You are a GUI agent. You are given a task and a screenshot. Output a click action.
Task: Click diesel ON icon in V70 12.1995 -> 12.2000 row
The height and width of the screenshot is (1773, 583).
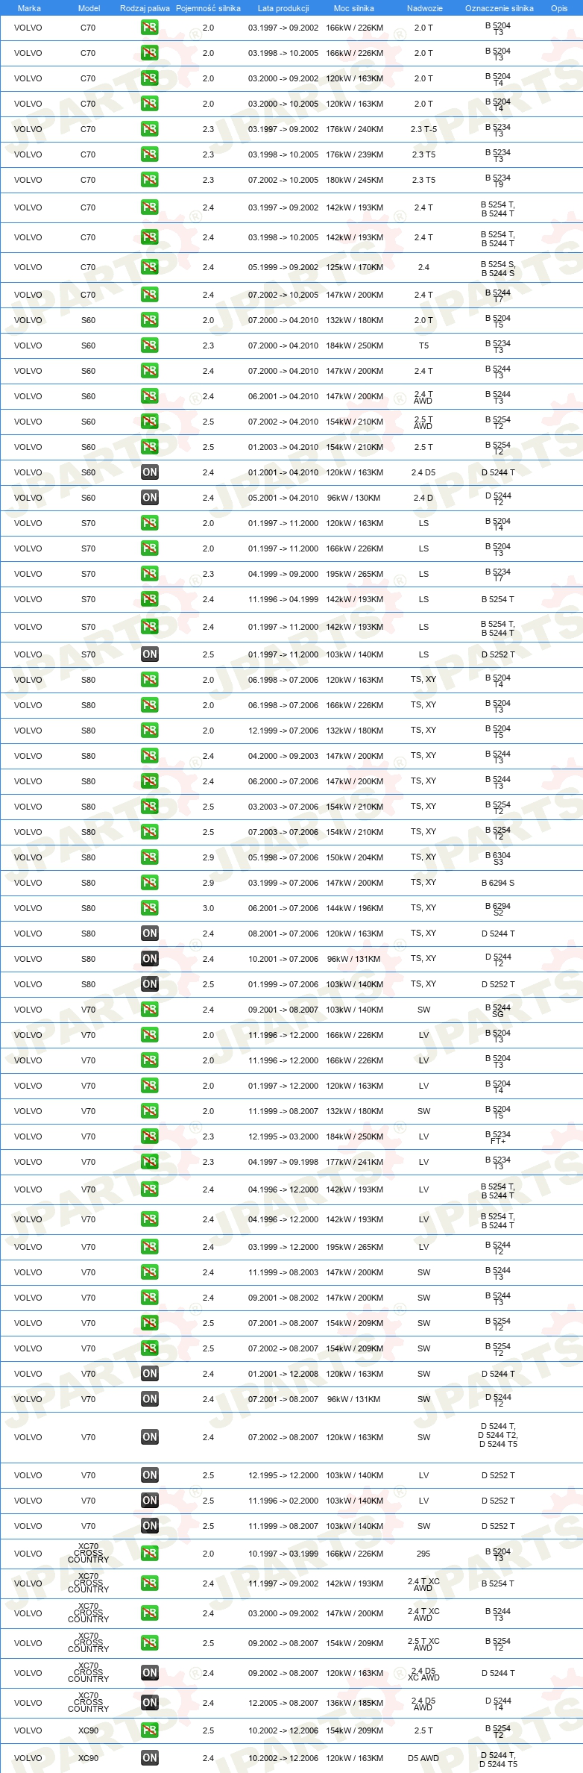(149, 1475)
